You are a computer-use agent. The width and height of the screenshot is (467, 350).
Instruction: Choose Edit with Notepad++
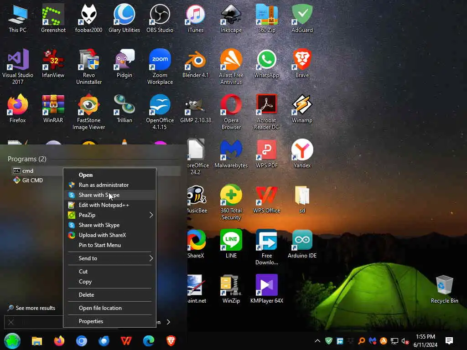(109, 205)
